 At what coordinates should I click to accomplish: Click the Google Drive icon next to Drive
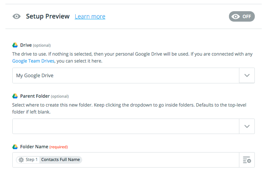15,45
